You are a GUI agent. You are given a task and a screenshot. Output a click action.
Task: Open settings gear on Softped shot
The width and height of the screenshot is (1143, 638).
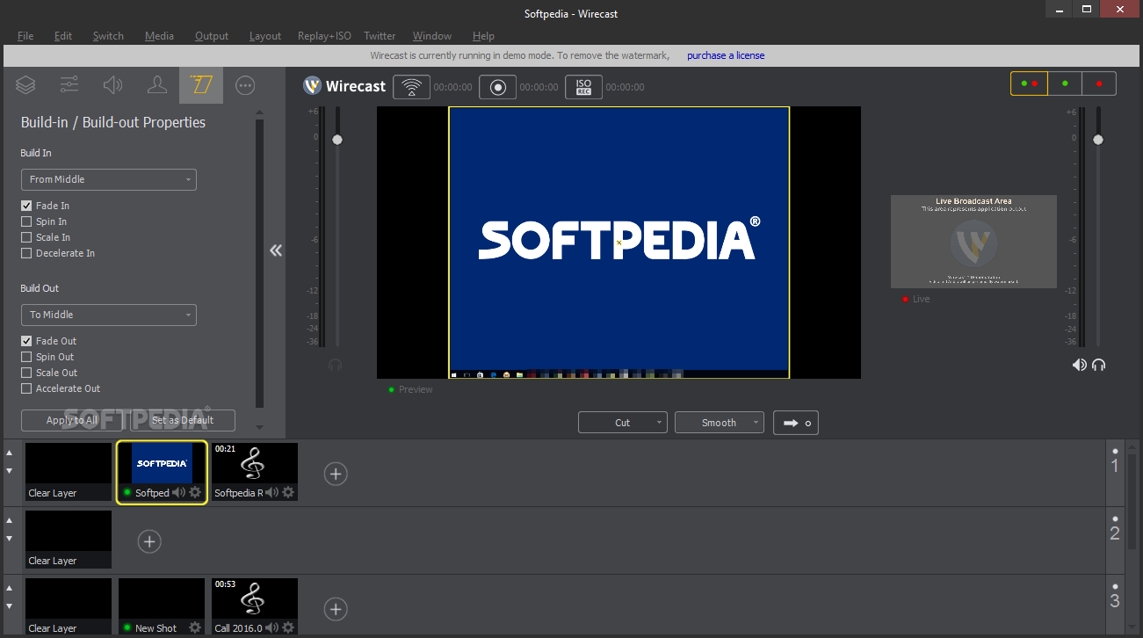195,492
